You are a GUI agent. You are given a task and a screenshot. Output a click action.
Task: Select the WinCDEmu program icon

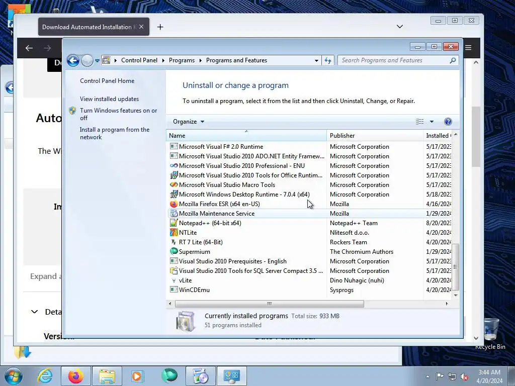(x=174, y=289)
